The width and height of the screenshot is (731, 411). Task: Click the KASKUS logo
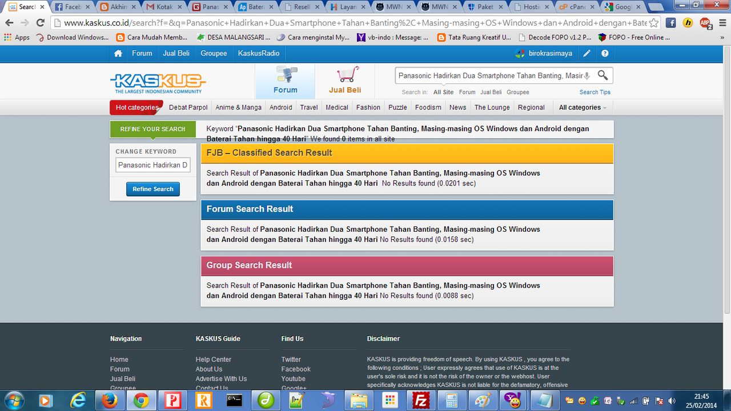[x=158, y=83]
